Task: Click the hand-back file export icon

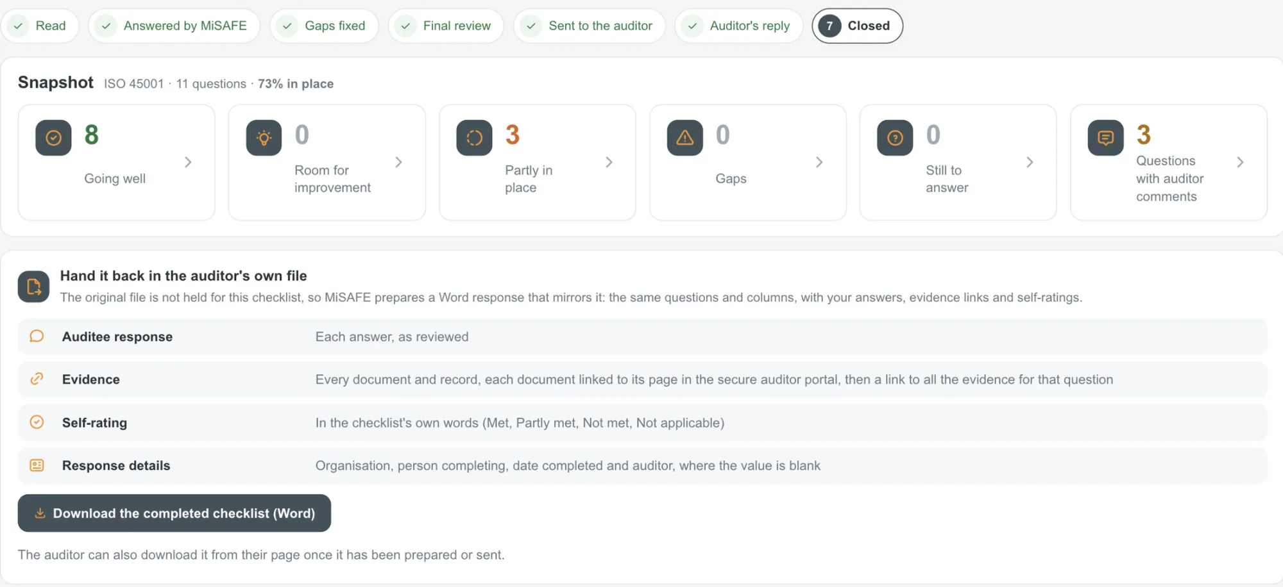Action: [33, 286]
